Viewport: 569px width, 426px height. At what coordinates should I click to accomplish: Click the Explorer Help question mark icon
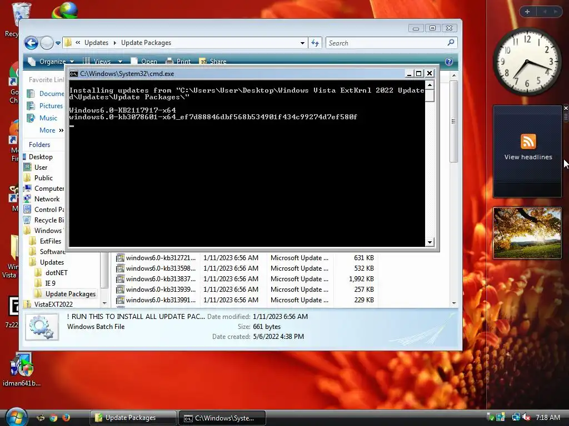pos(449,62)
